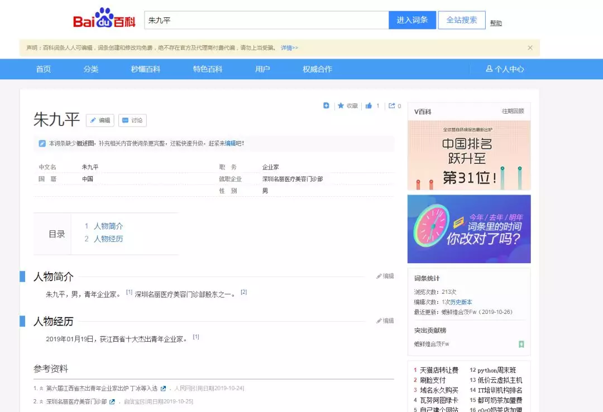The width and height of the screenshot is (603, 412).
Task: Open the 中国排名跃升至第31位 banner
Action: point(469,155)
